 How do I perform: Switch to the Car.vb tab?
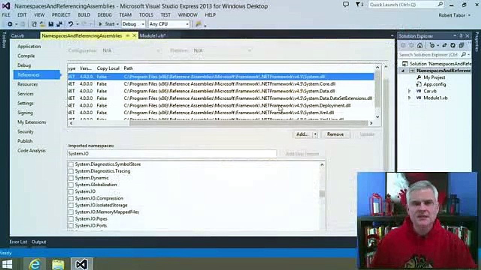tap(18, 36)
